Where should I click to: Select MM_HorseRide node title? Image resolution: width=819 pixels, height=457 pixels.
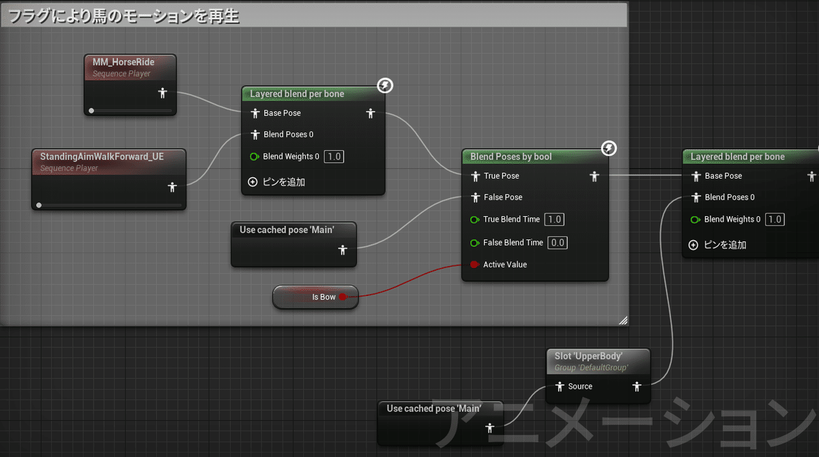point(124,62)
